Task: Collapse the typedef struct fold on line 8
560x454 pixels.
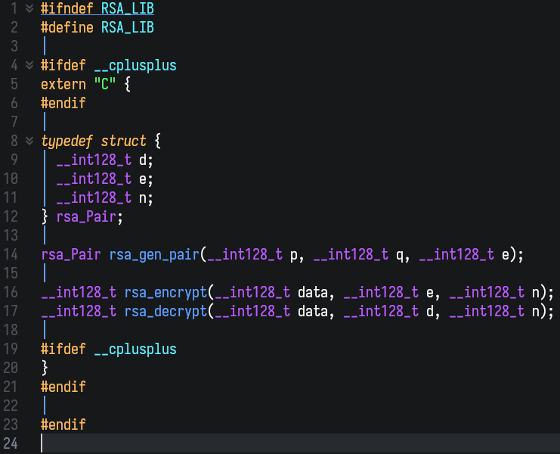Action: click(29, 141)
